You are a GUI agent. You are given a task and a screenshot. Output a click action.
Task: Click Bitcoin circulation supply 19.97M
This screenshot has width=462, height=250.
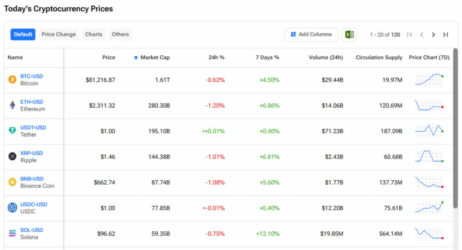(392, 80)
